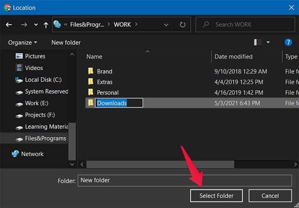Select Videos in navigation pane

(x=34, y=68)
